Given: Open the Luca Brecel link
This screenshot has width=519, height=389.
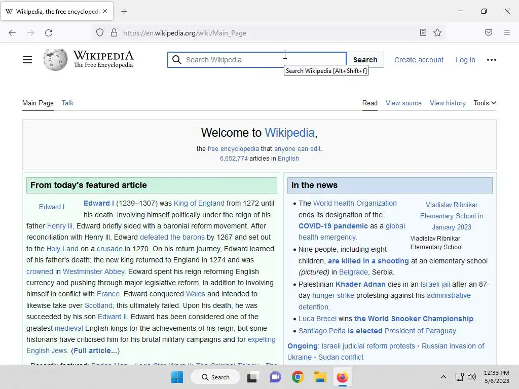Looking at the screenshot, I should 317,319.
